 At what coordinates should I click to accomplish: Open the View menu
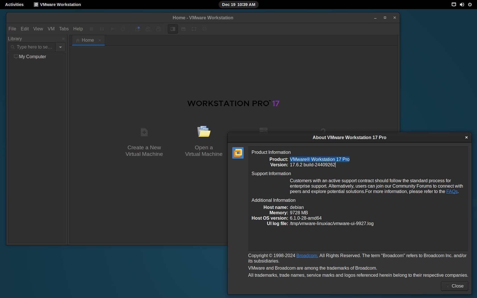(38, 29)
